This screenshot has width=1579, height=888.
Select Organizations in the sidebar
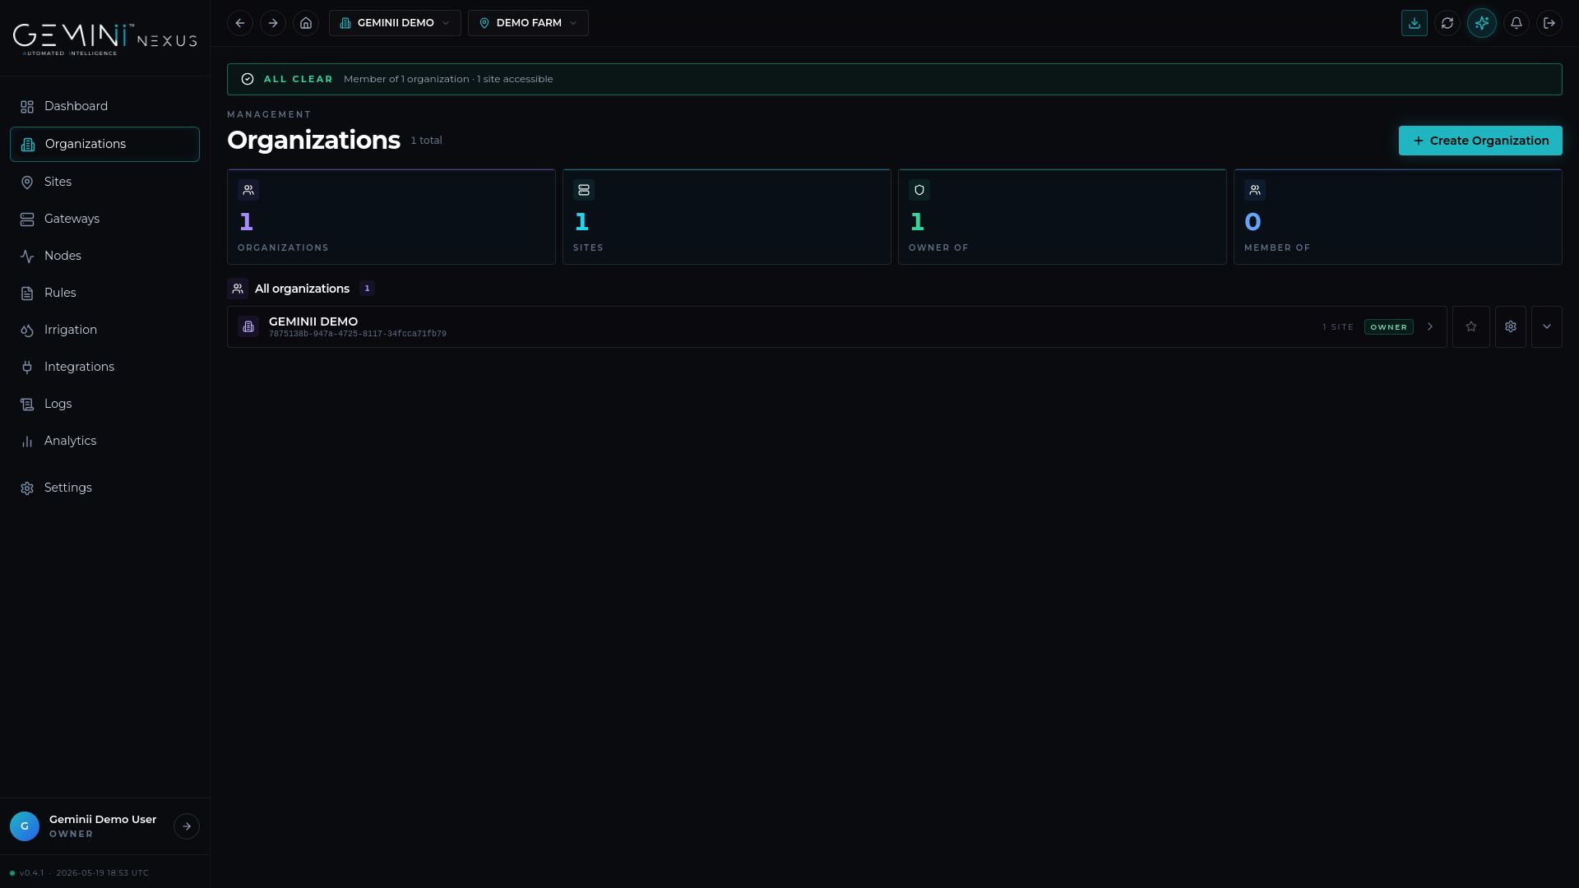[104, 144]
